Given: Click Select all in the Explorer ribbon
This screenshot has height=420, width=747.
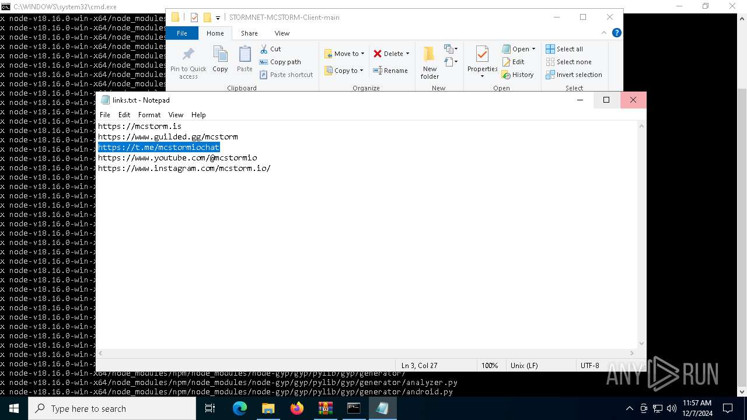Looking at the screenshot, I should pyautogui.click(x=564, y=49).
